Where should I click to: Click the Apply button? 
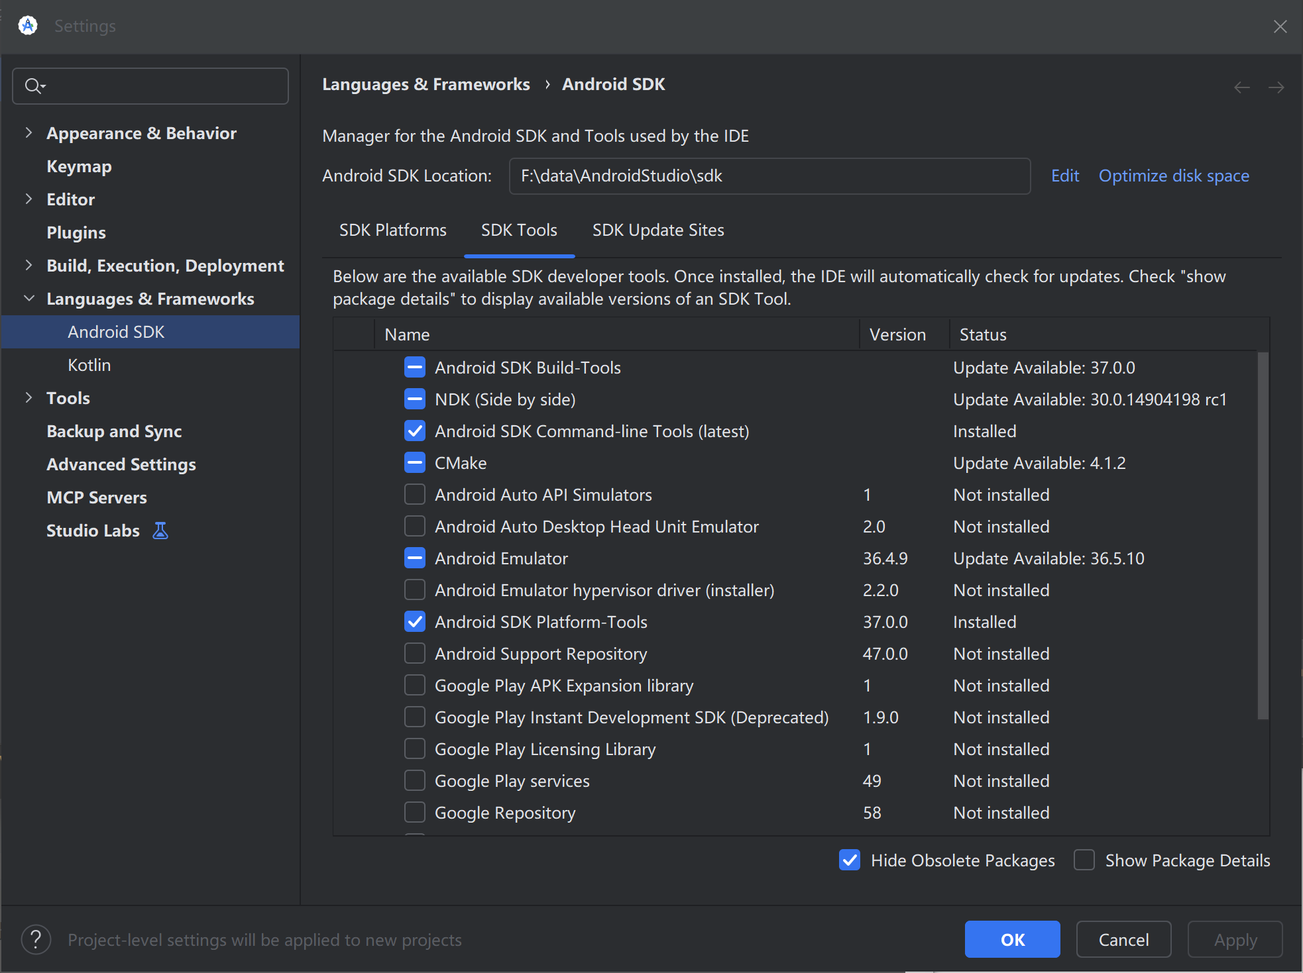[1235, 939]
